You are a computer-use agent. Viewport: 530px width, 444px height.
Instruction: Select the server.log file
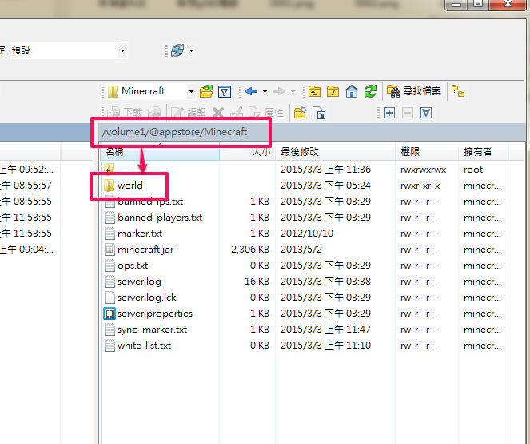tap(139, 282)
